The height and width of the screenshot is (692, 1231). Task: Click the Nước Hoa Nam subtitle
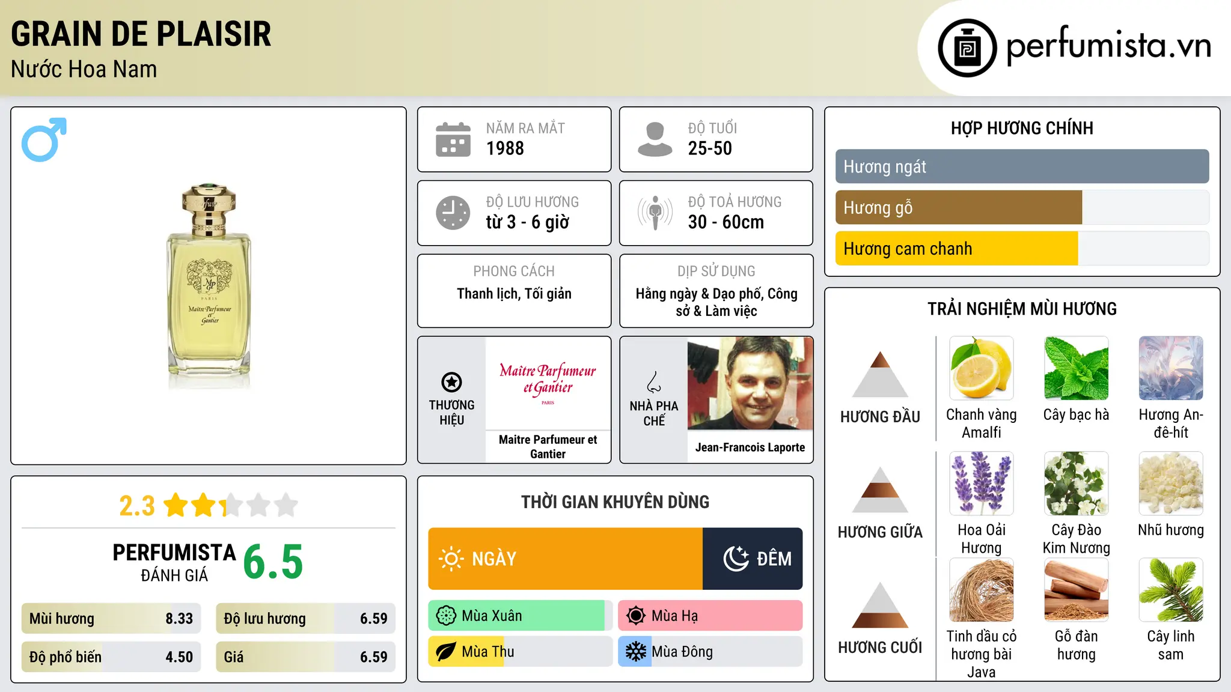84,70
